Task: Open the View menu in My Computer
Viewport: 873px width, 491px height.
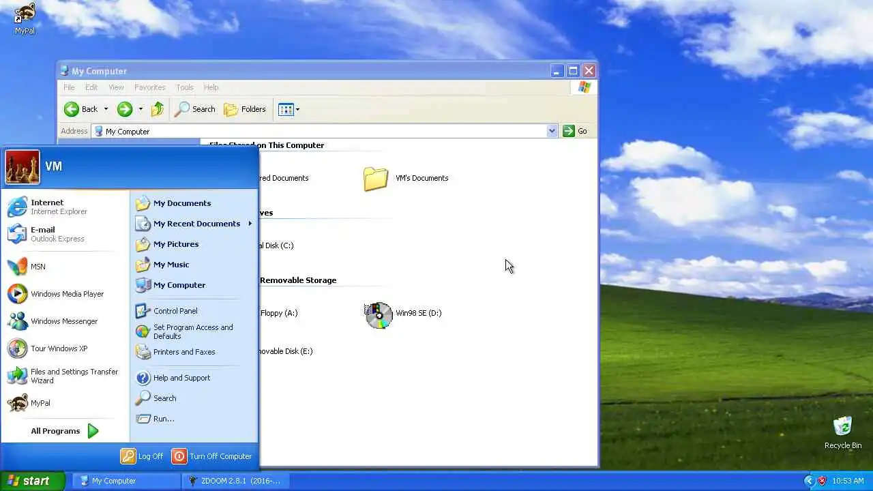Action: (116, 87)
